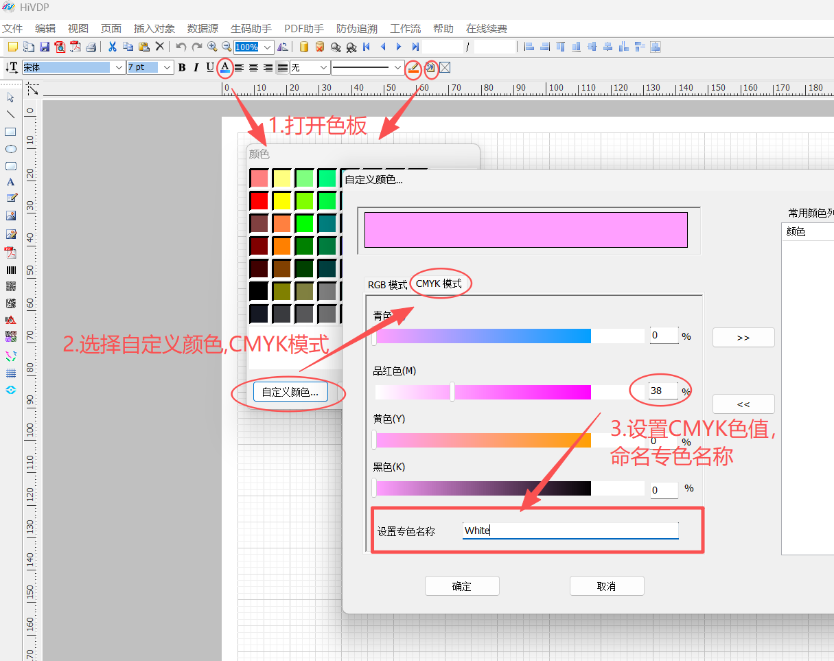Select the ellipse drawing tool
834x661 pixels.
(x=11, y=149)
